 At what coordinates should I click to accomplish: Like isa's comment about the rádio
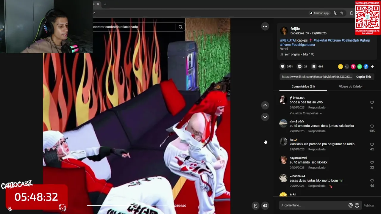tap(372, 144)
